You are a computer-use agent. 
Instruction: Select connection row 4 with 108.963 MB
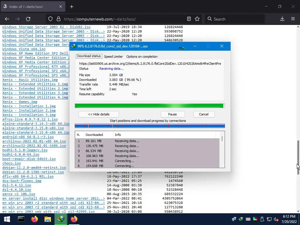tap(147, 156)
